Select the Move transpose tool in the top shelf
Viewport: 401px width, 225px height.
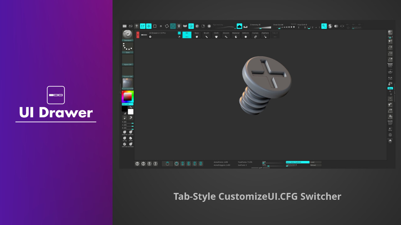tap(148, 26)
